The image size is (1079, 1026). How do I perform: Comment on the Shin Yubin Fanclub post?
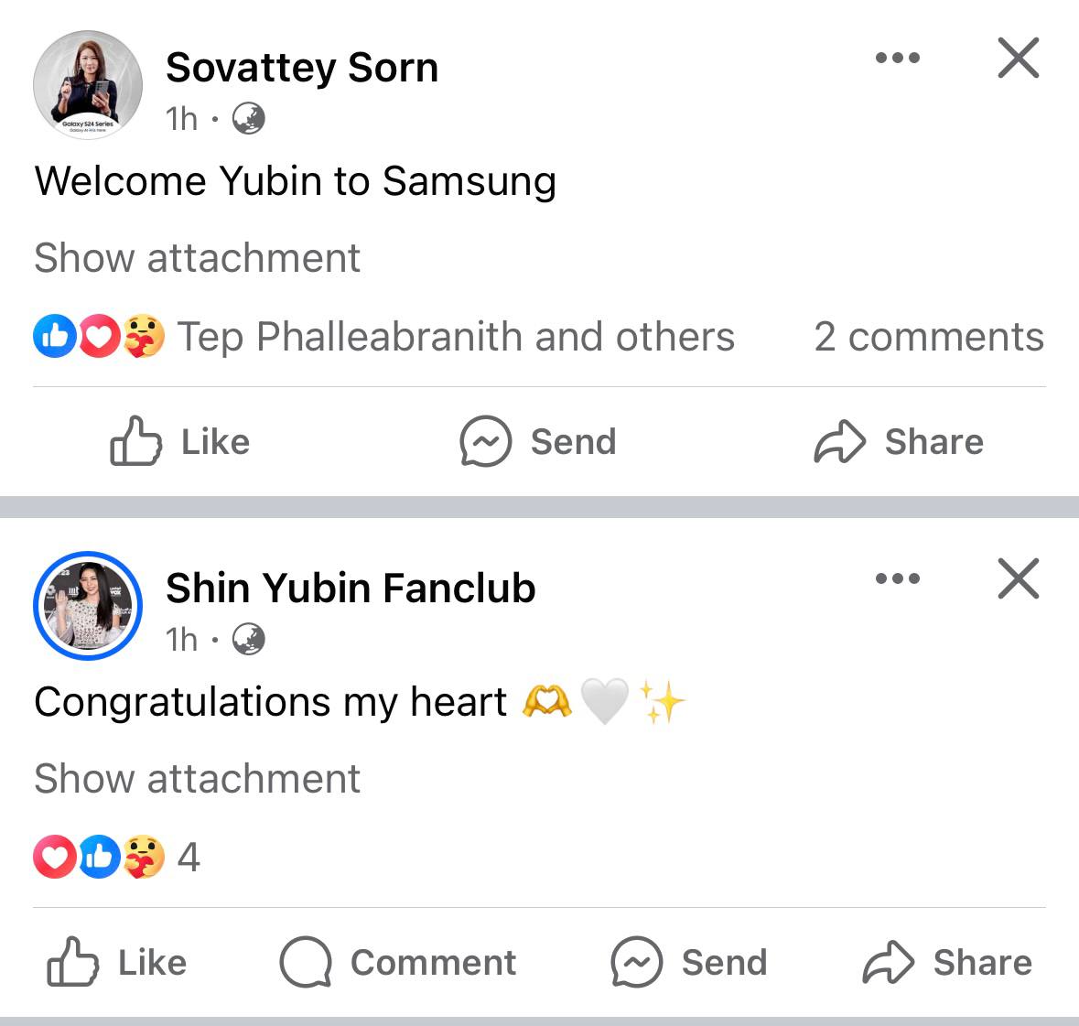click(x=398, y=963)
